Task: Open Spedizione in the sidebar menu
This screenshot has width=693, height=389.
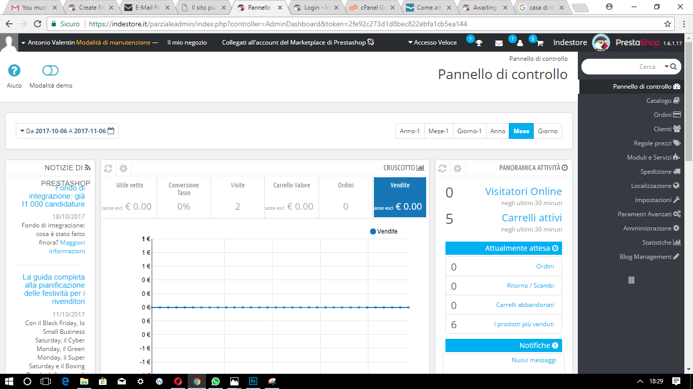Action: pyautogui.click(x=661, y=172)
